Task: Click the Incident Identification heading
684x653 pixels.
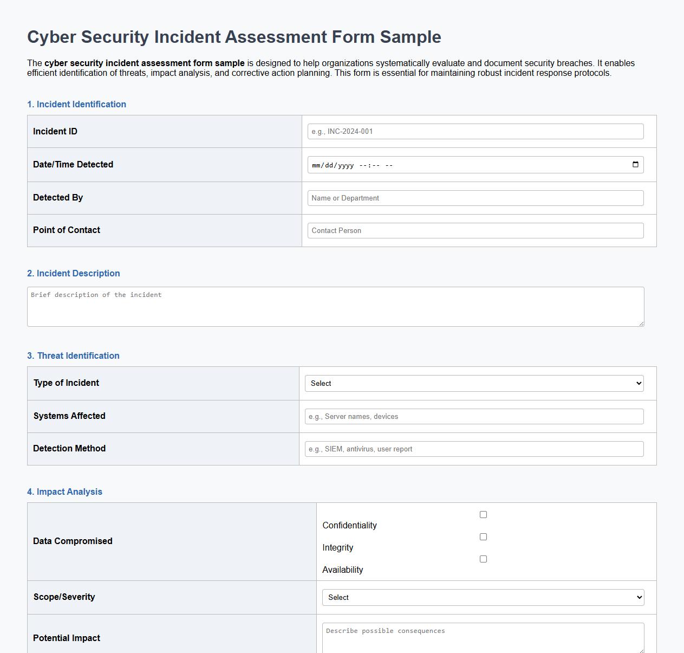Action: click(x=76, y=104)
